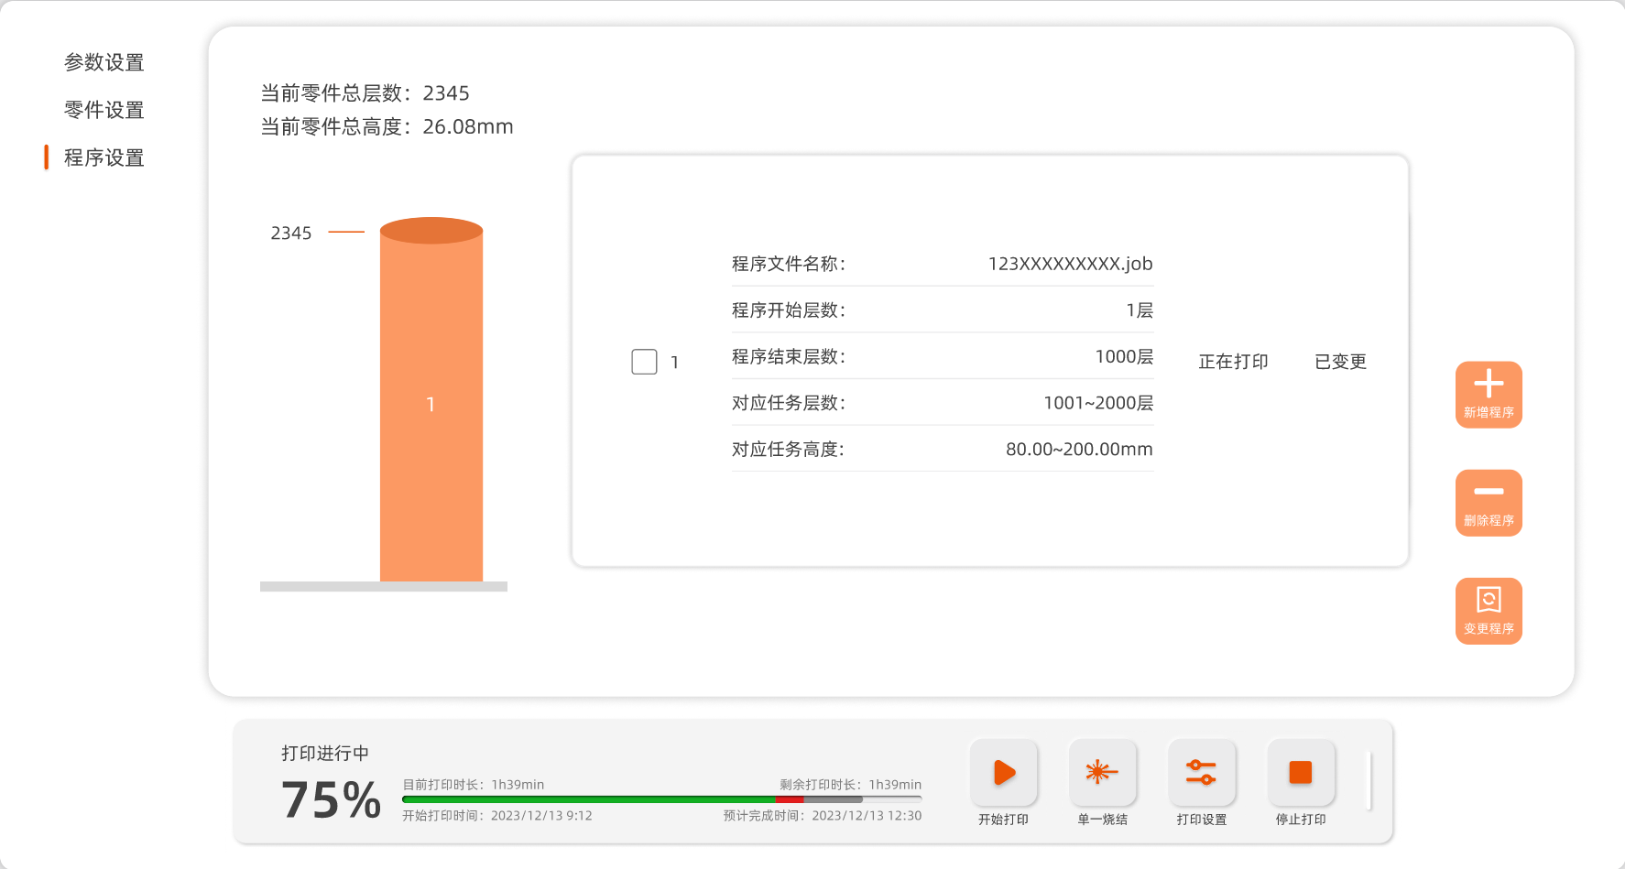This screenshot has height=869, width=1625.
Task: Open 零件设置 in the sidebar
Action: pos(104,110)
